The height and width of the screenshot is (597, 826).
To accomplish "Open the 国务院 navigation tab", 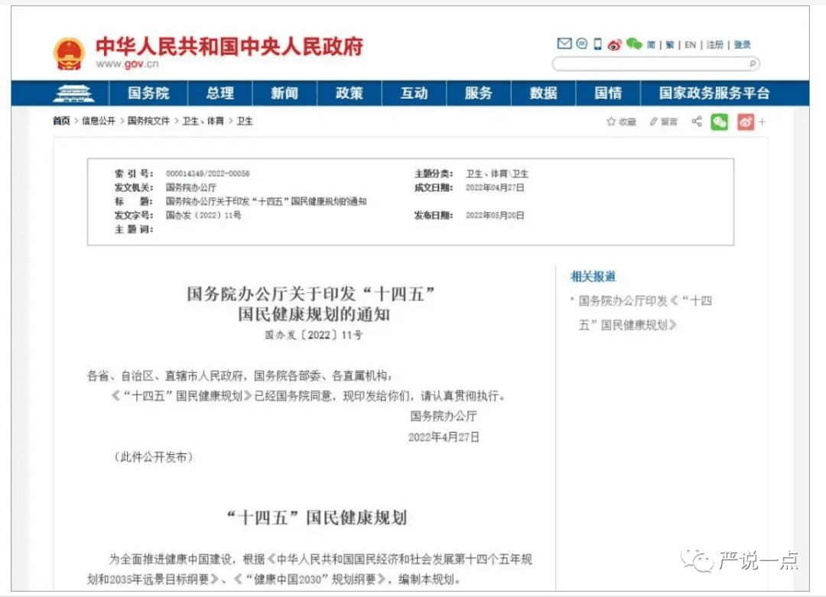I will click(148, 93).
